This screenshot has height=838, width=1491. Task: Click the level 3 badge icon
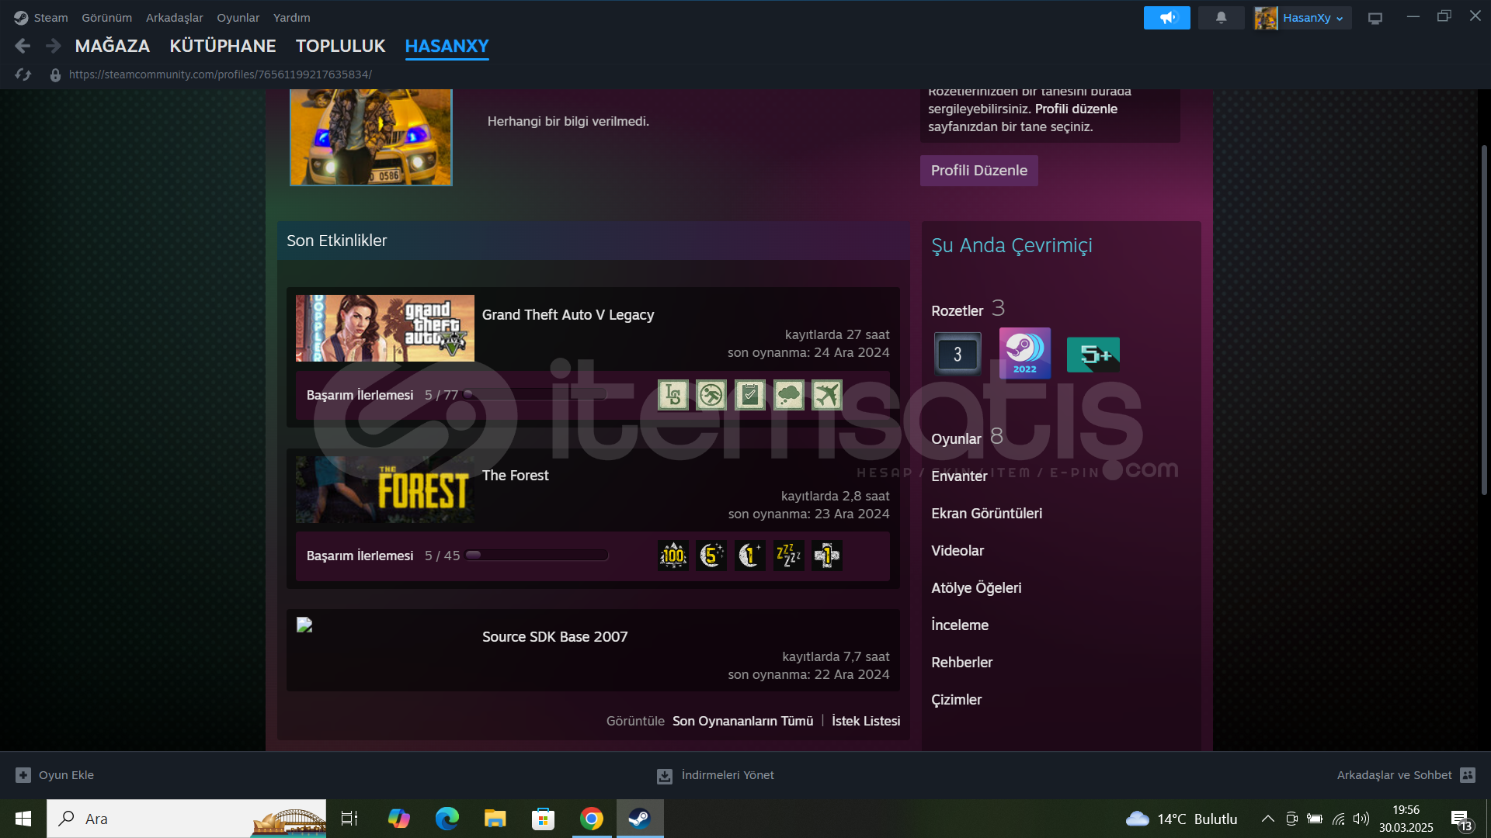click(957, 354)
